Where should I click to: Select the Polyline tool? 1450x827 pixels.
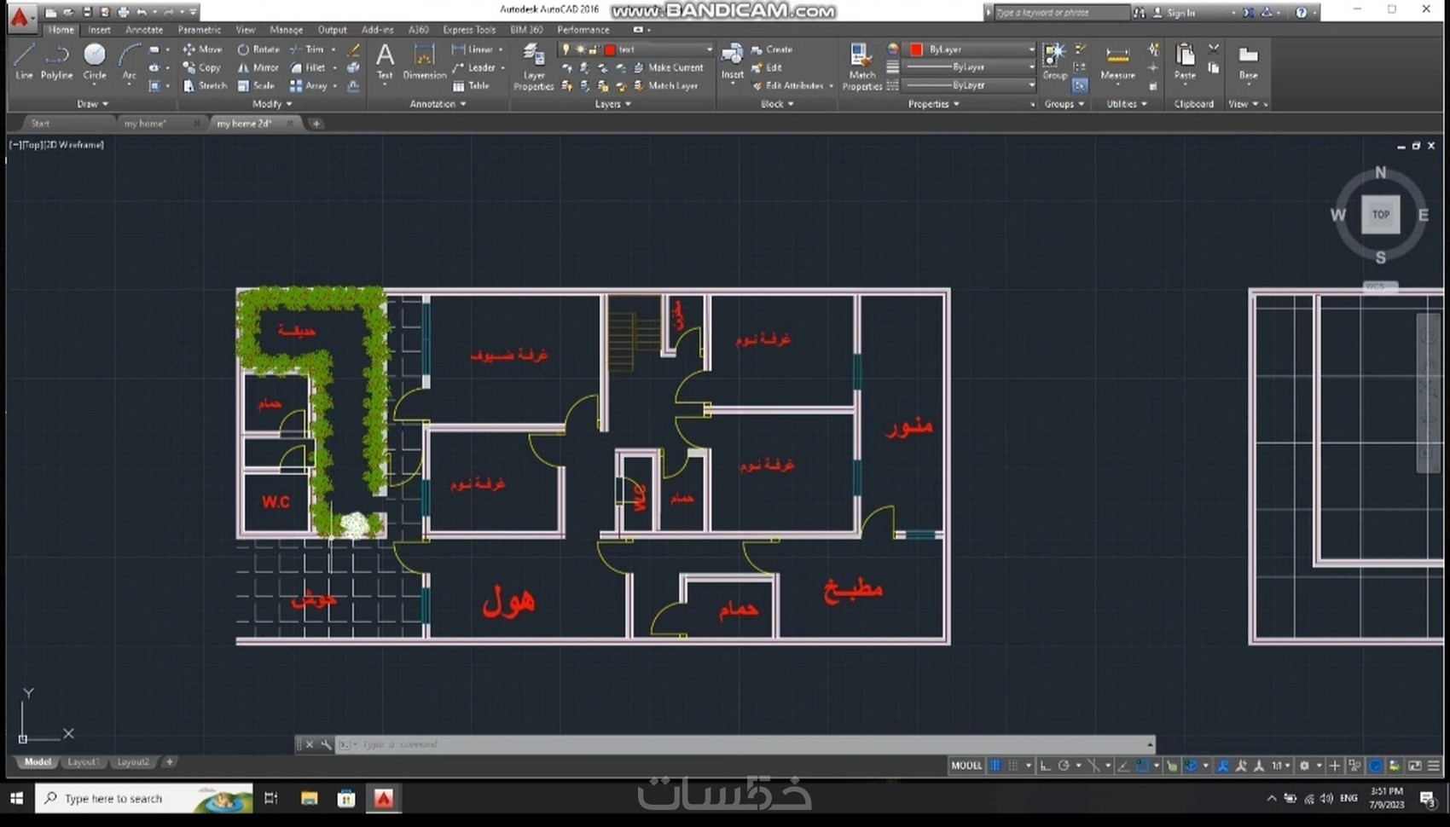coord(56,62)
